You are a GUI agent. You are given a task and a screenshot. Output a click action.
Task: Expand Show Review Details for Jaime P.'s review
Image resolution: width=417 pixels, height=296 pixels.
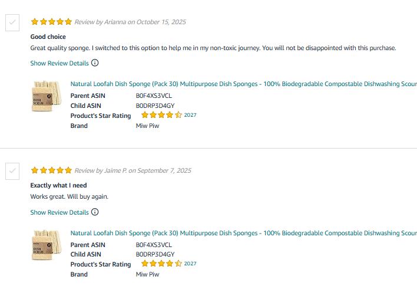59,212
